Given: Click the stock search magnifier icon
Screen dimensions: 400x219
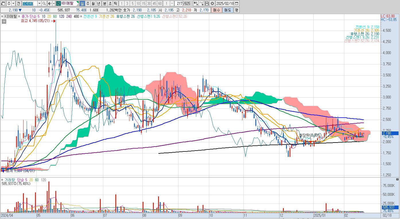Looking at the screenshot, I should (44, 3).
